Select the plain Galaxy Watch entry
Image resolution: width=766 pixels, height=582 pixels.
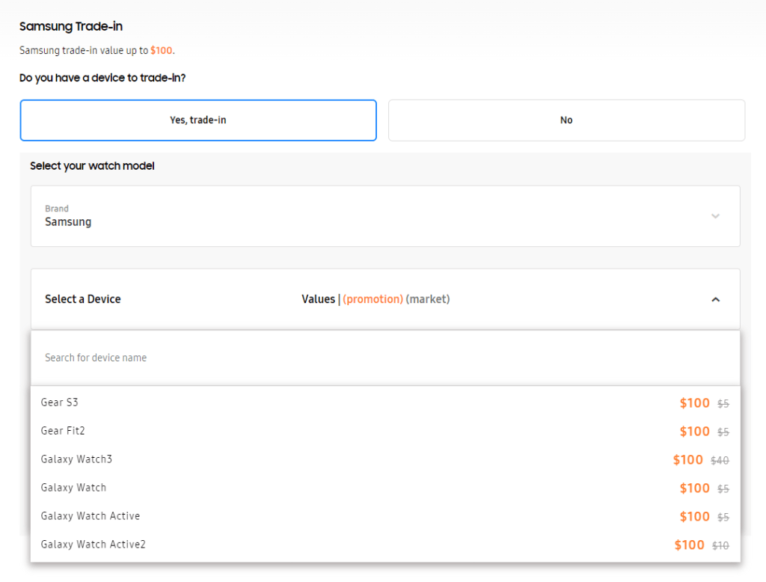73,488
